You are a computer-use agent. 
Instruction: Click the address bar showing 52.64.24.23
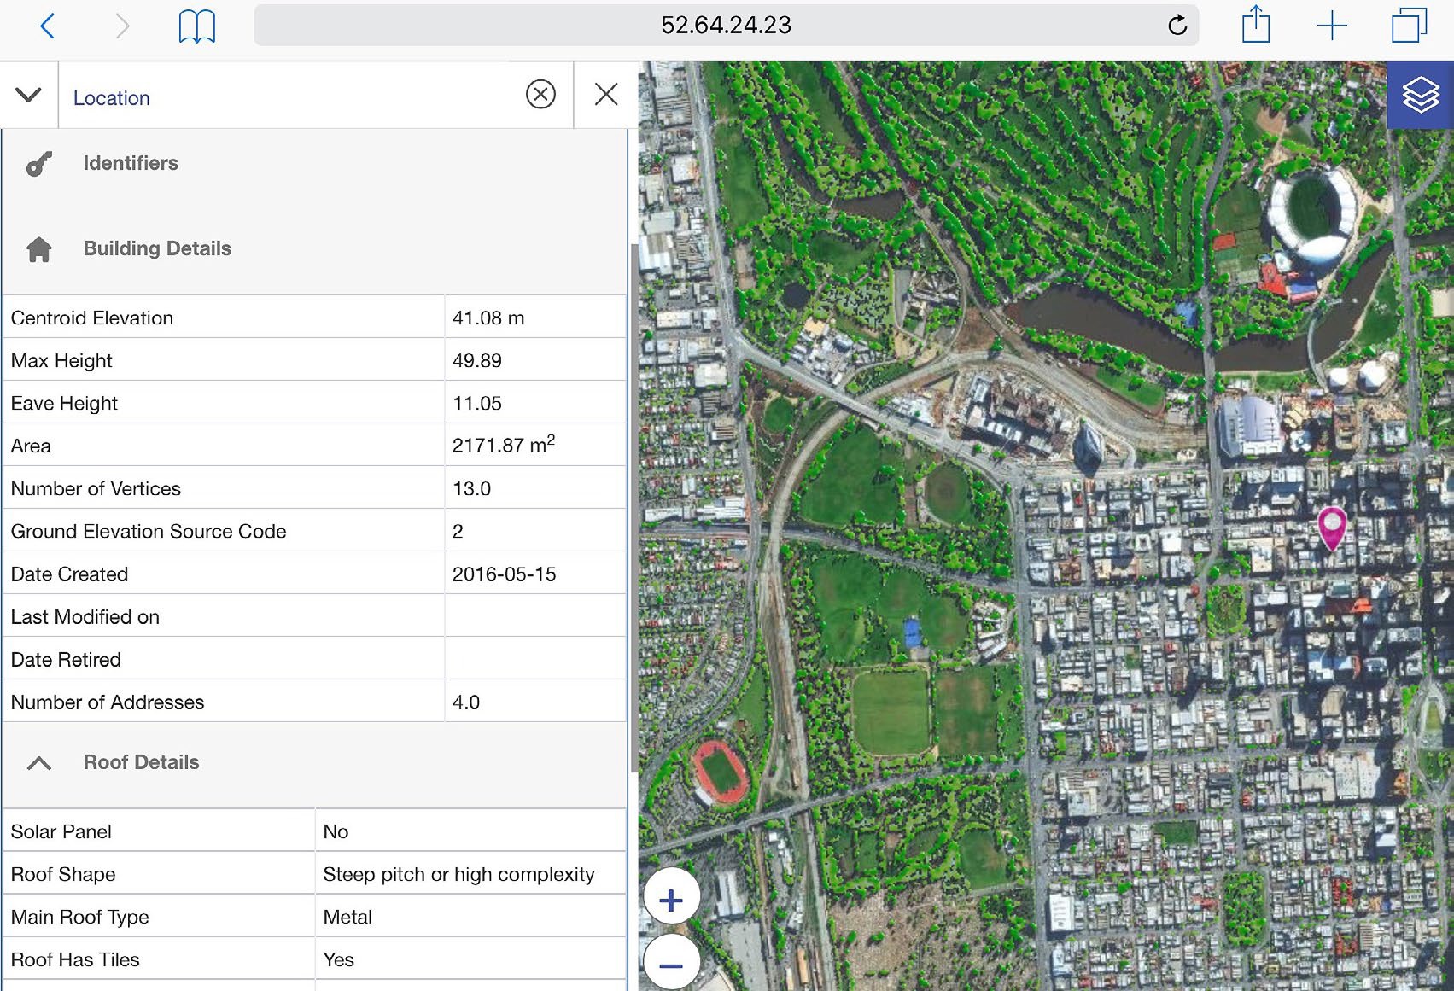tap(727, 26)
